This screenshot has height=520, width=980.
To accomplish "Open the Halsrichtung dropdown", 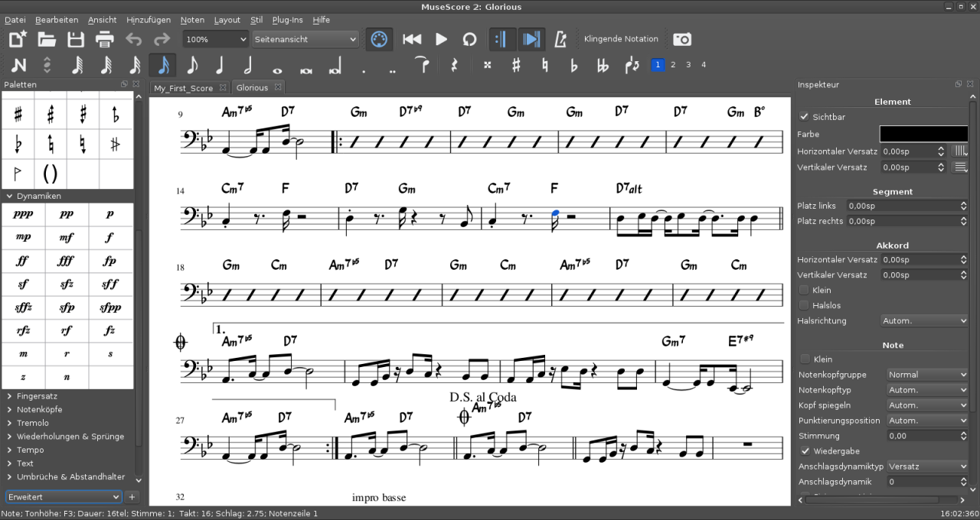I will pyautogui.click(x=925, y=321).
